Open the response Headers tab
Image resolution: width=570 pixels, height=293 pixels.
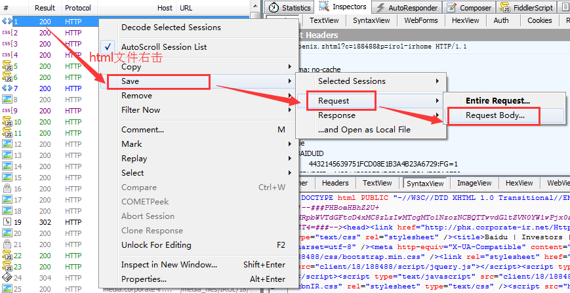tap(335, 183)
